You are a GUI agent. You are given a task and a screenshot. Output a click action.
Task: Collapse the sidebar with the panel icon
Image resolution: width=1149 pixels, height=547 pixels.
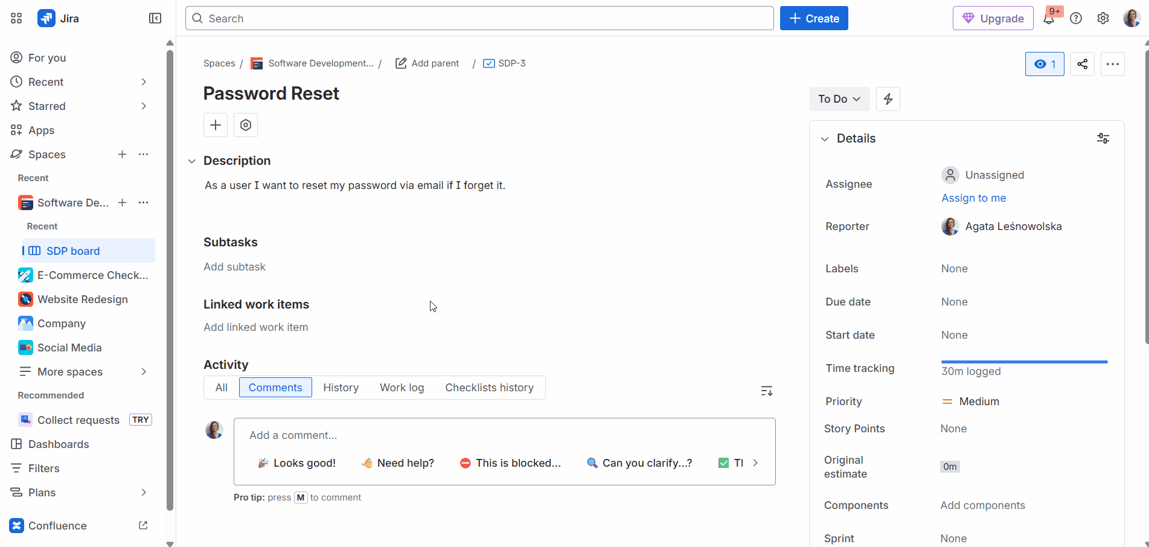[155, 18]
